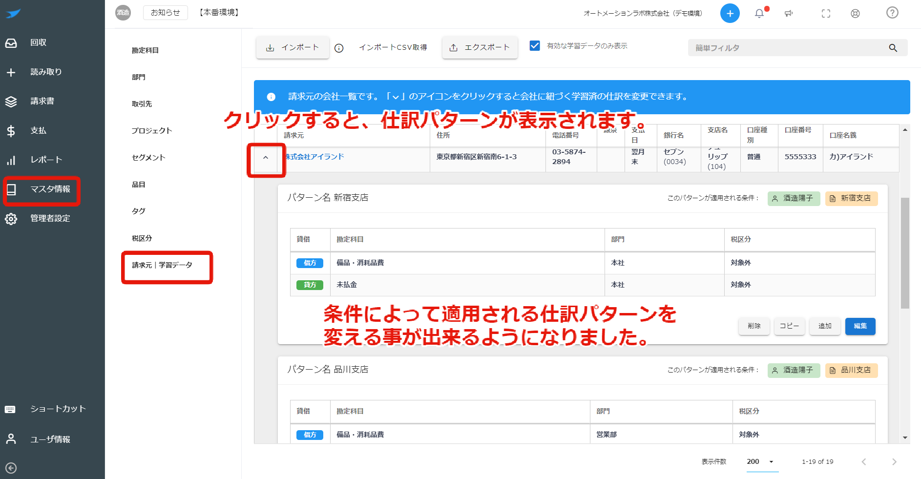Click 削除 button in 新宿支店 pattern
The image size is (921, 479).
coord(754,326)
